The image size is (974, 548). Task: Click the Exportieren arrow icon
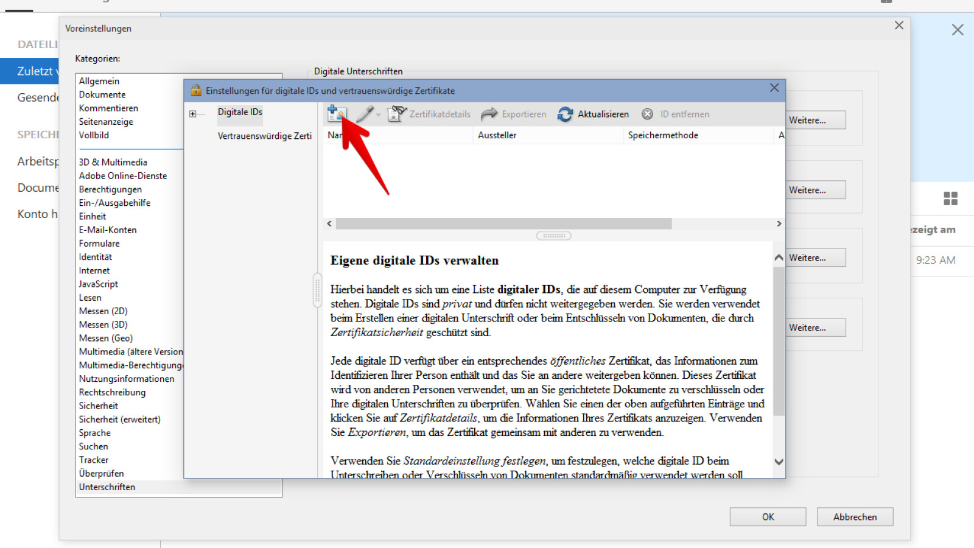(488, 114)
